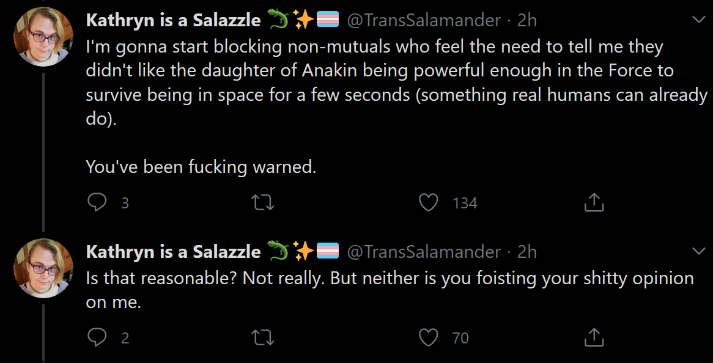Open the first tweet's more options chevron
713x363 pixels.
(698, 20)
